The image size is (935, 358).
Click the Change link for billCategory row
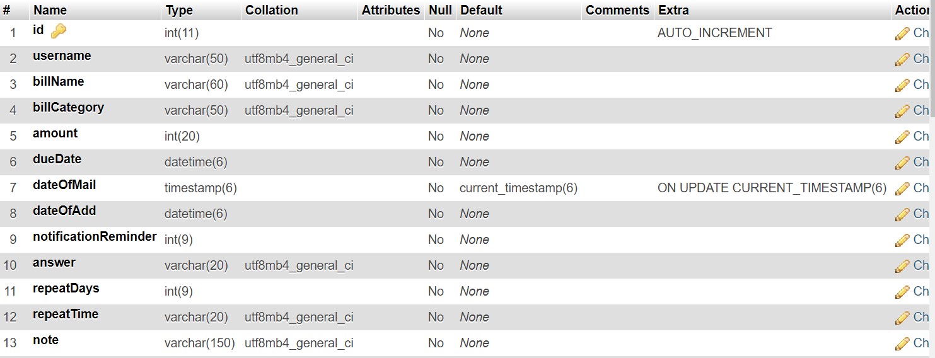coord(920,110)
